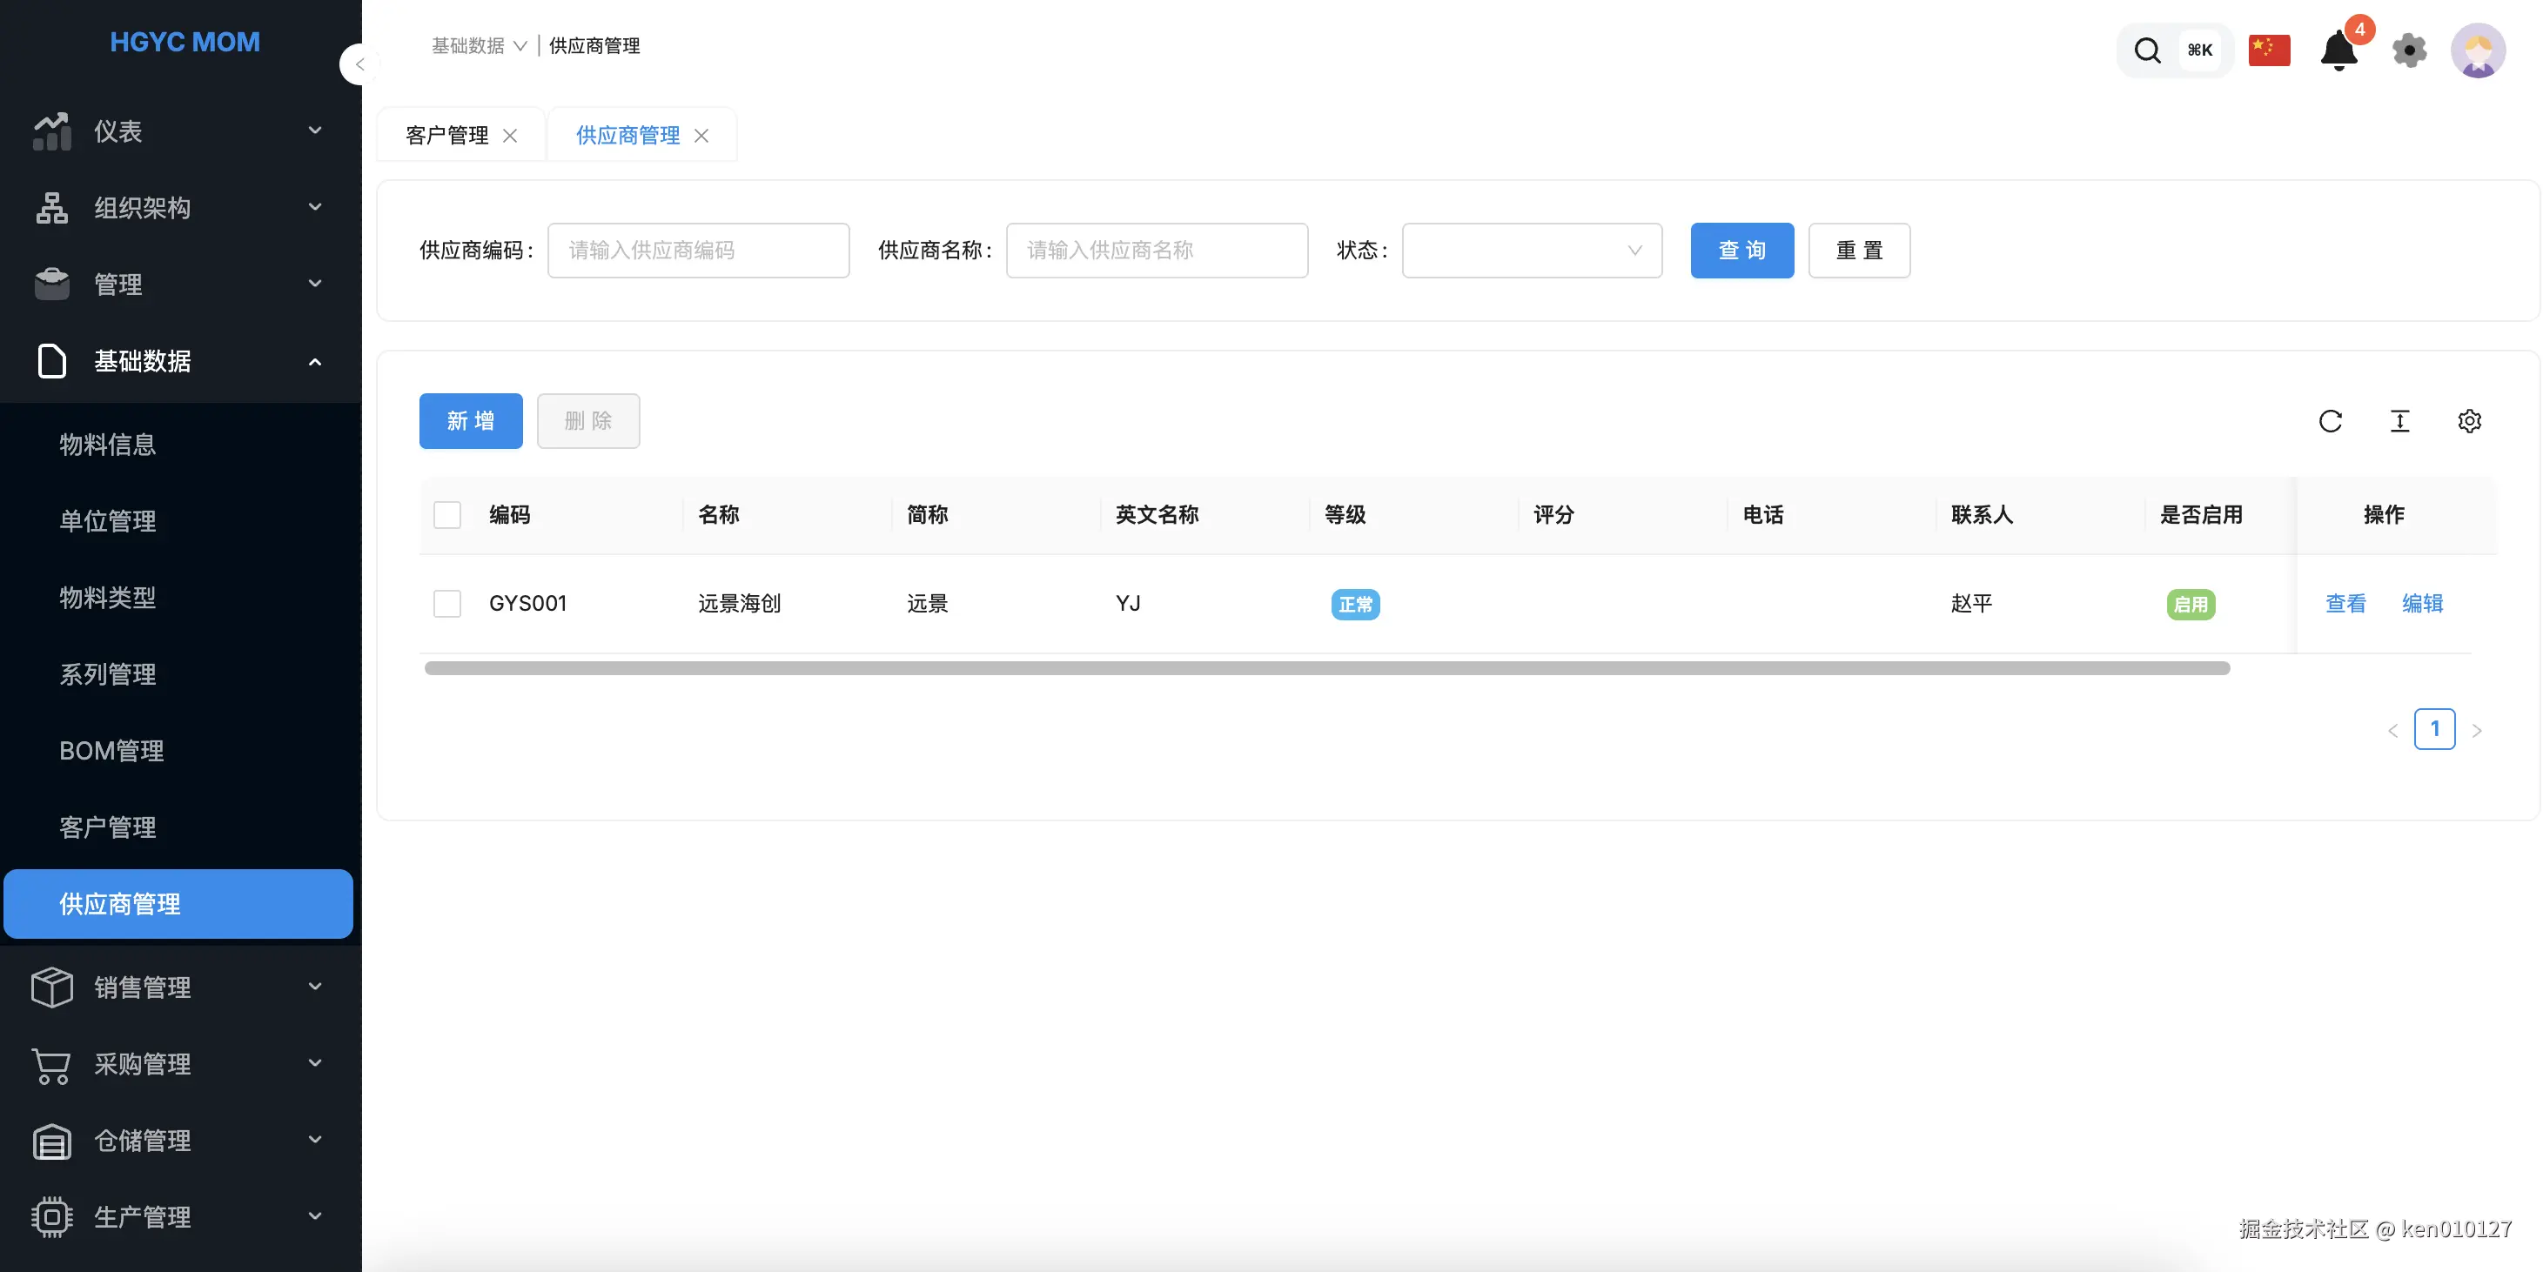Viewport: 2543px width, 1272px height.
Task: Open header settings gear icon
Action: click(2409, 50)
